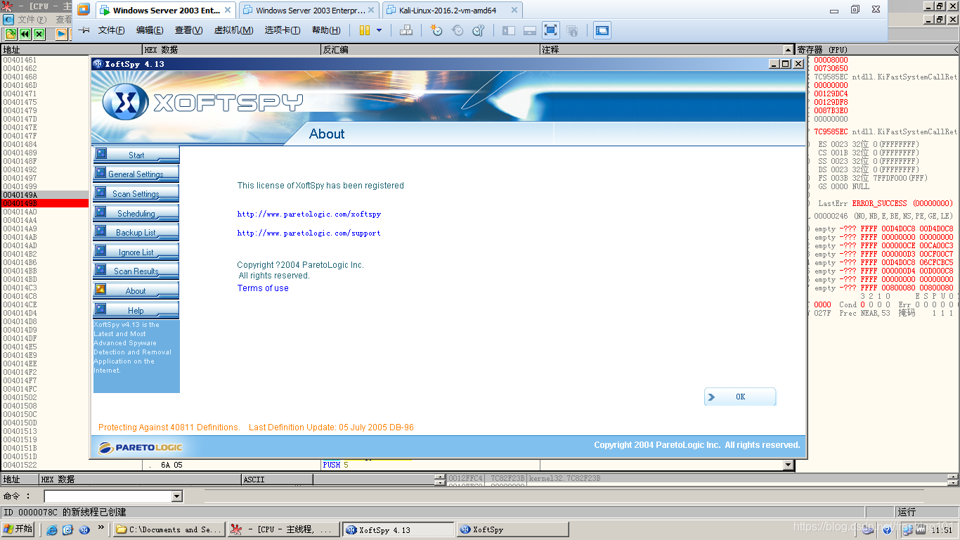Click the Start sidebar button in XoftSpy

coord(136,155)
